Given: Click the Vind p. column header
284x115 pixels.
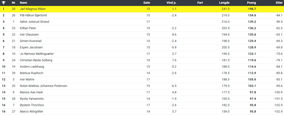Looking at the screenshot, I should point(171,3).
